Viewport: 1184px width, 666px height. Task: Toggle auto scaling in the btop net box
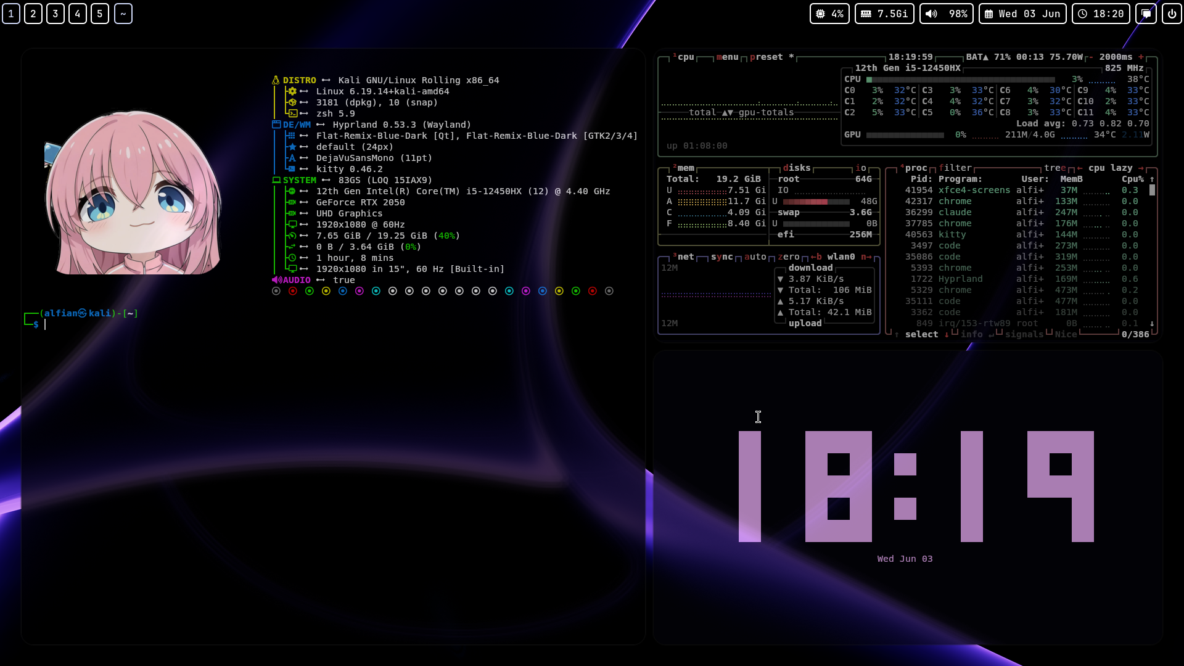[x=755, y=257]
